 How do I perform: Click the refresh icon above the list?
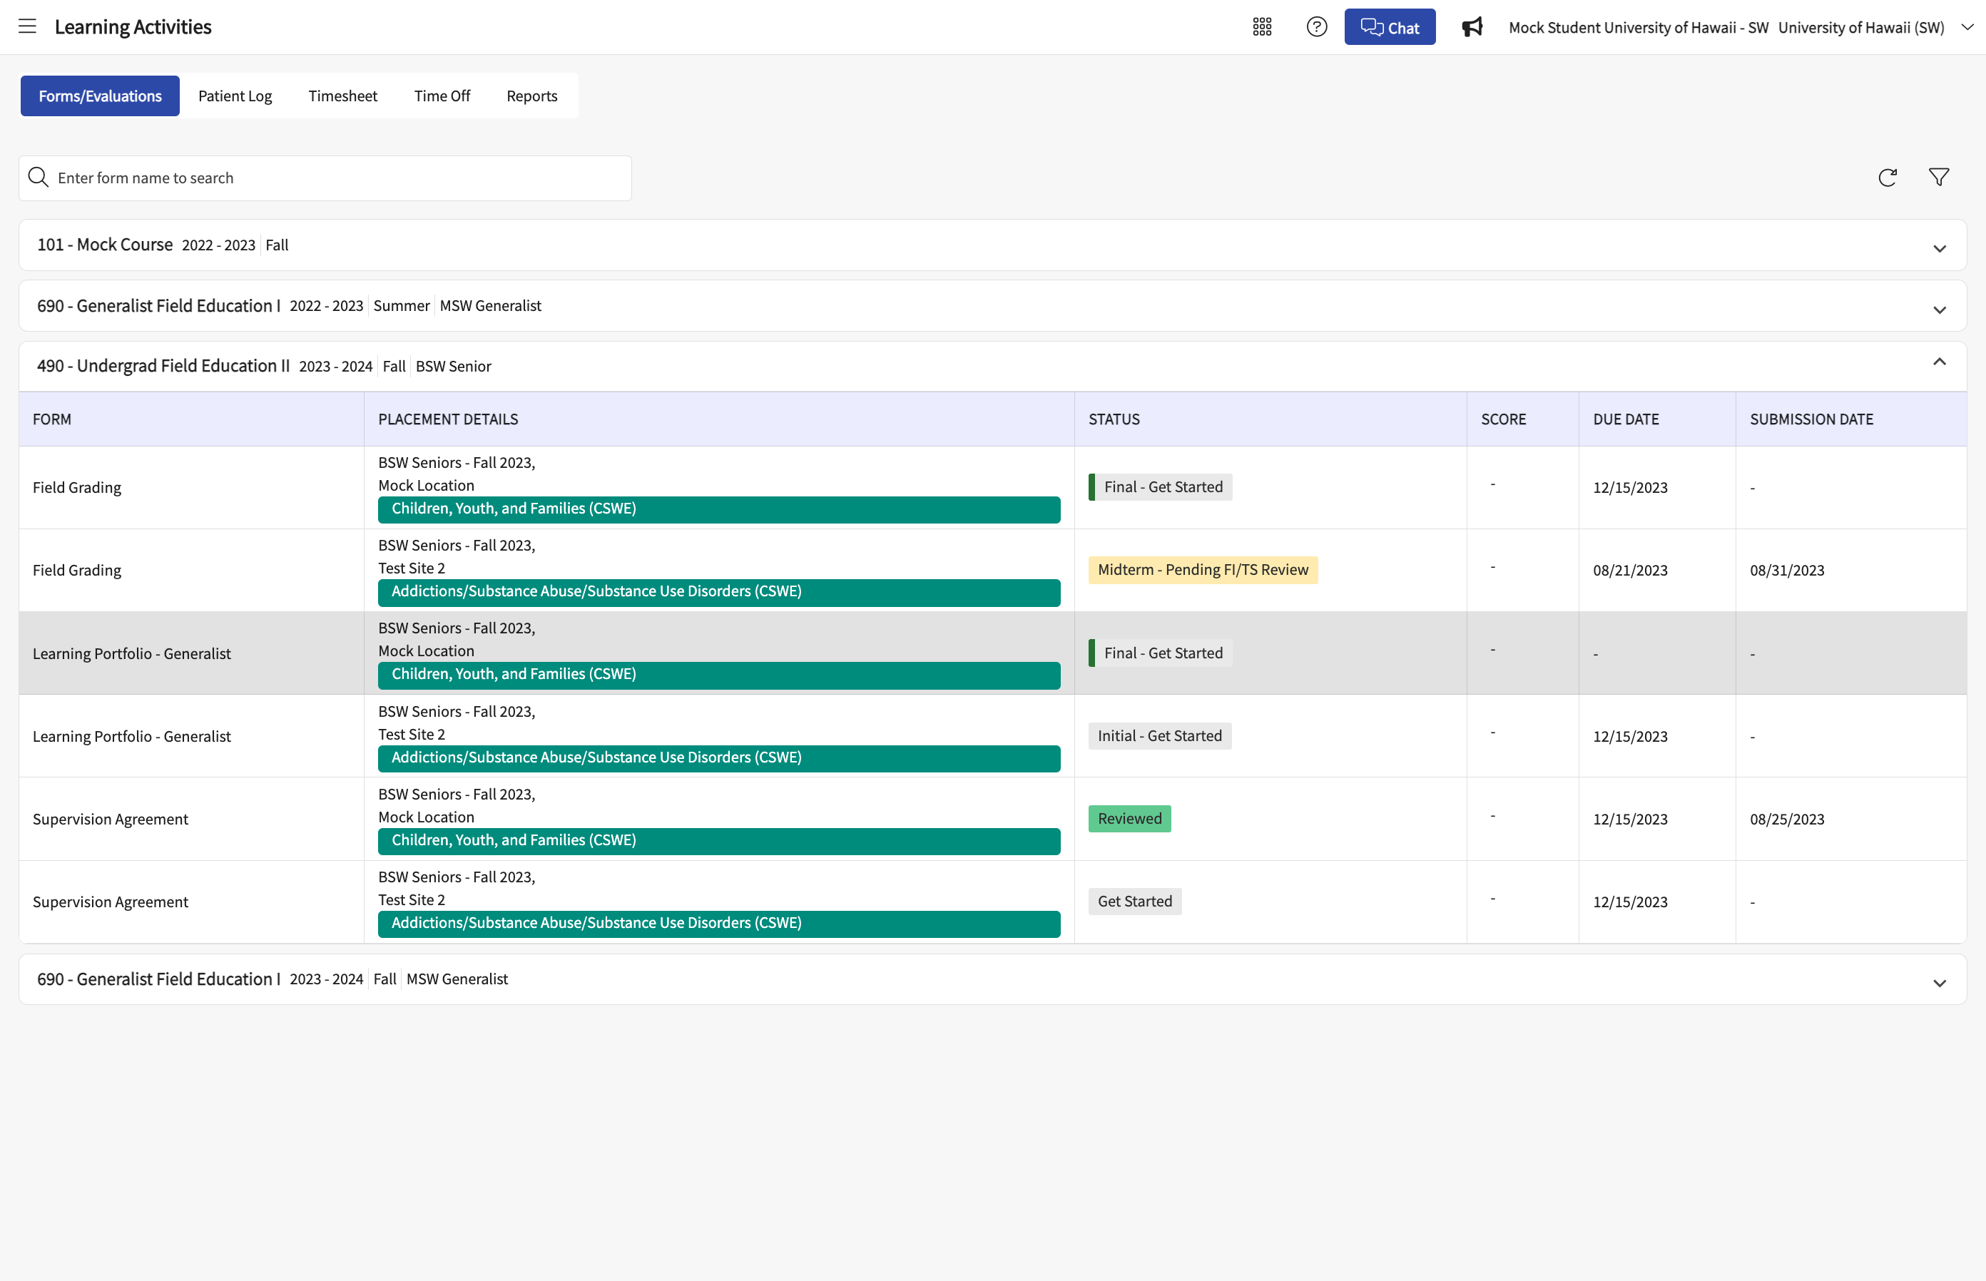pyautogui.click(x=1887, y=177)
